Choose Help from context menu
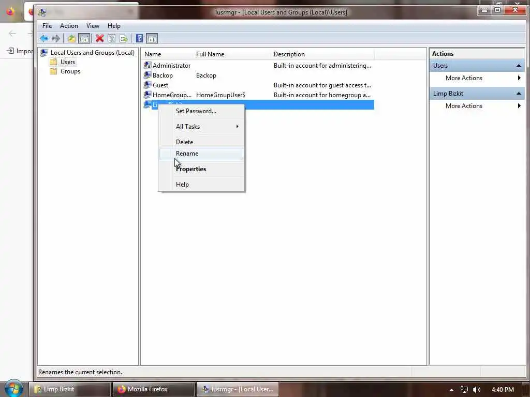530x397 pixels. click(x=201, y=185)
